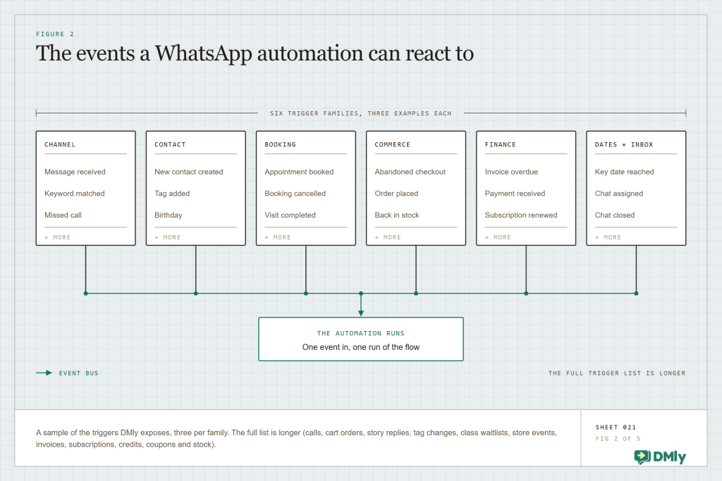Viewport: 722px width, 481px height.
Task: Click the COMMERCE card heading
Action: pos(392,144)
